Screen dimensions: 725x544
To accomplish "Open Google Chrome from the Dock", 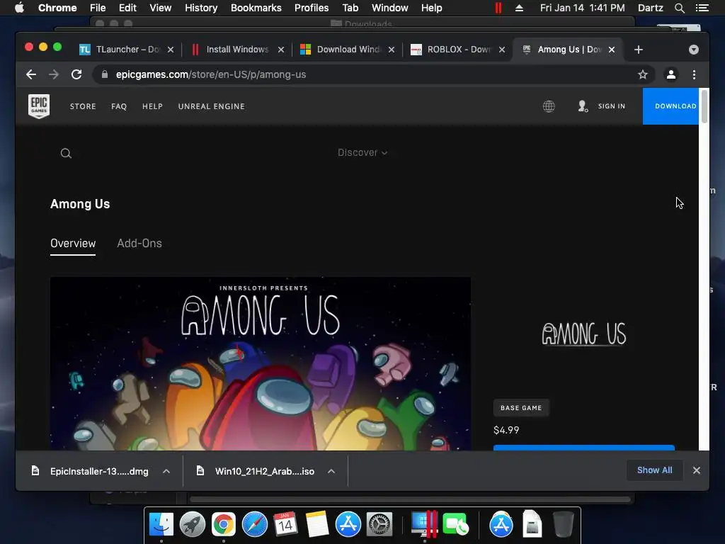I will coord(223,525).
